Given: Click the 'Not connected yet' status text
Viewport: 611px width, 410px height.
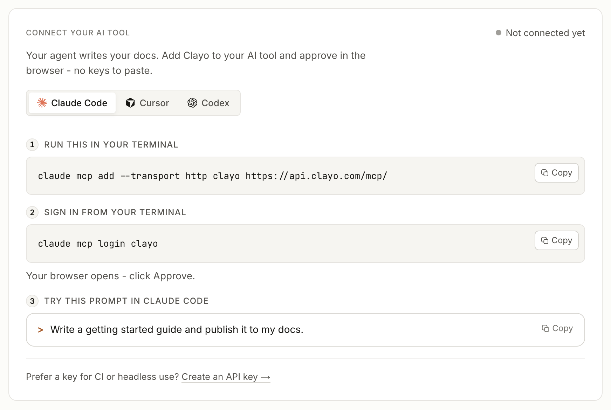Looking at the screenshot, I should (545, 33).
